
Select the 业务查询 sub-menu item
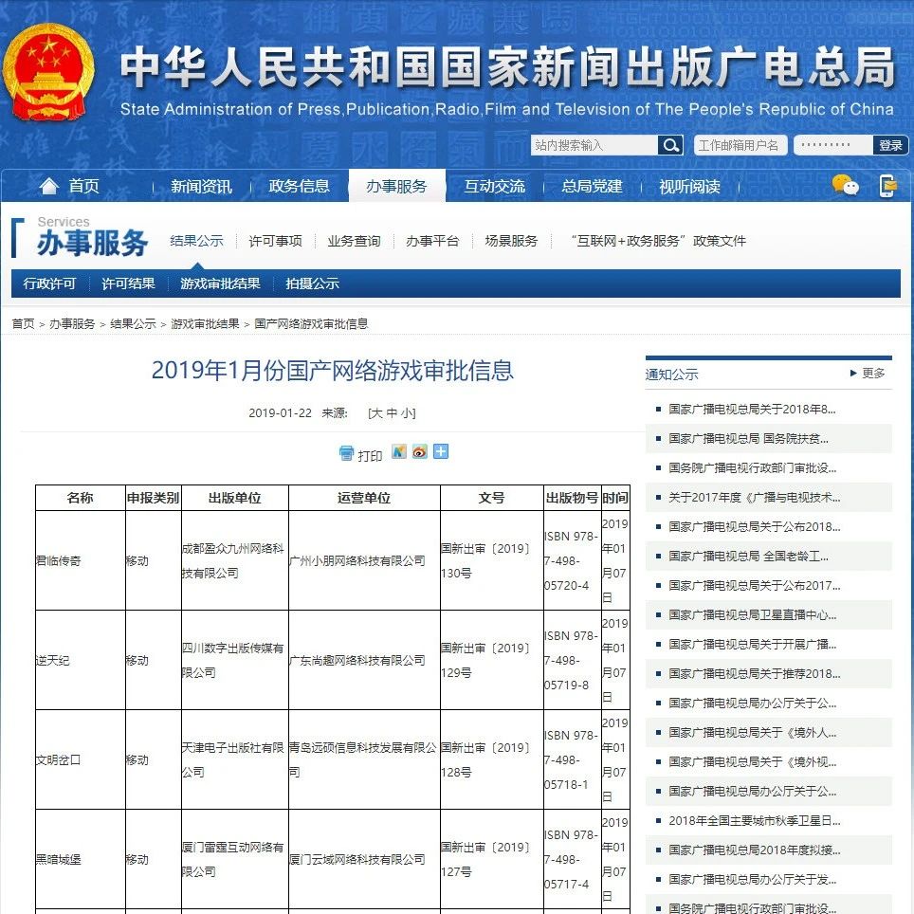[354, 241]
